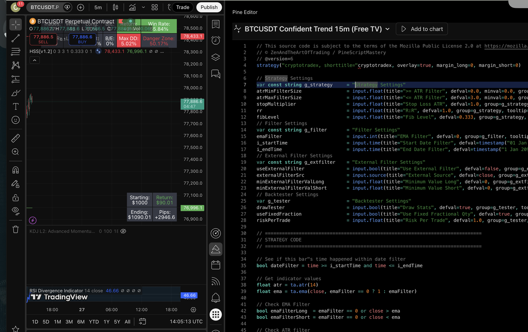Viewport: 528px width, 332px height.
Task: Click the Danger Zone 50.17% cell
Action: [x=159, y=41]
